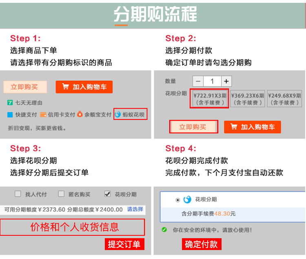Screen dimensions: 306x259
Task: Click the 余额宝支付 money bag icon
Action: (80, 114)
